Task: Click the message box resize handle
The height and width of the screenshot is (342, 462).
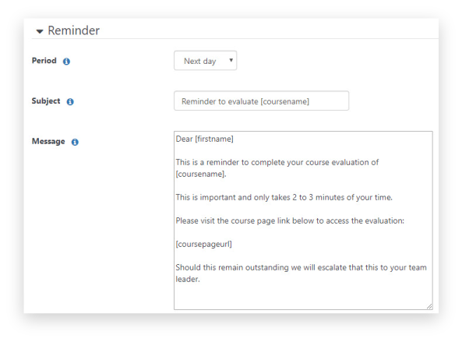Action: click(429, 306)
